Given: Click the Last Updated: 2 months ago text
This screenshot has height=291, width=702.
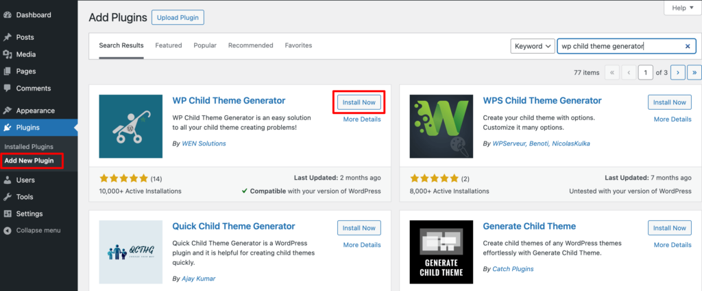Looking at the screenshot, I should click(337, 178).
